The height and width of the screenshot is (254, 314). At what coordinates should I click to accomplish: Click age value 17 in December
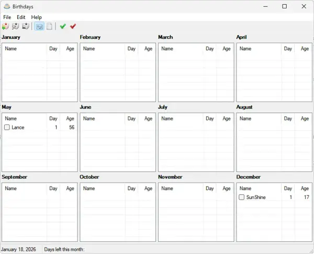point(306,197)
